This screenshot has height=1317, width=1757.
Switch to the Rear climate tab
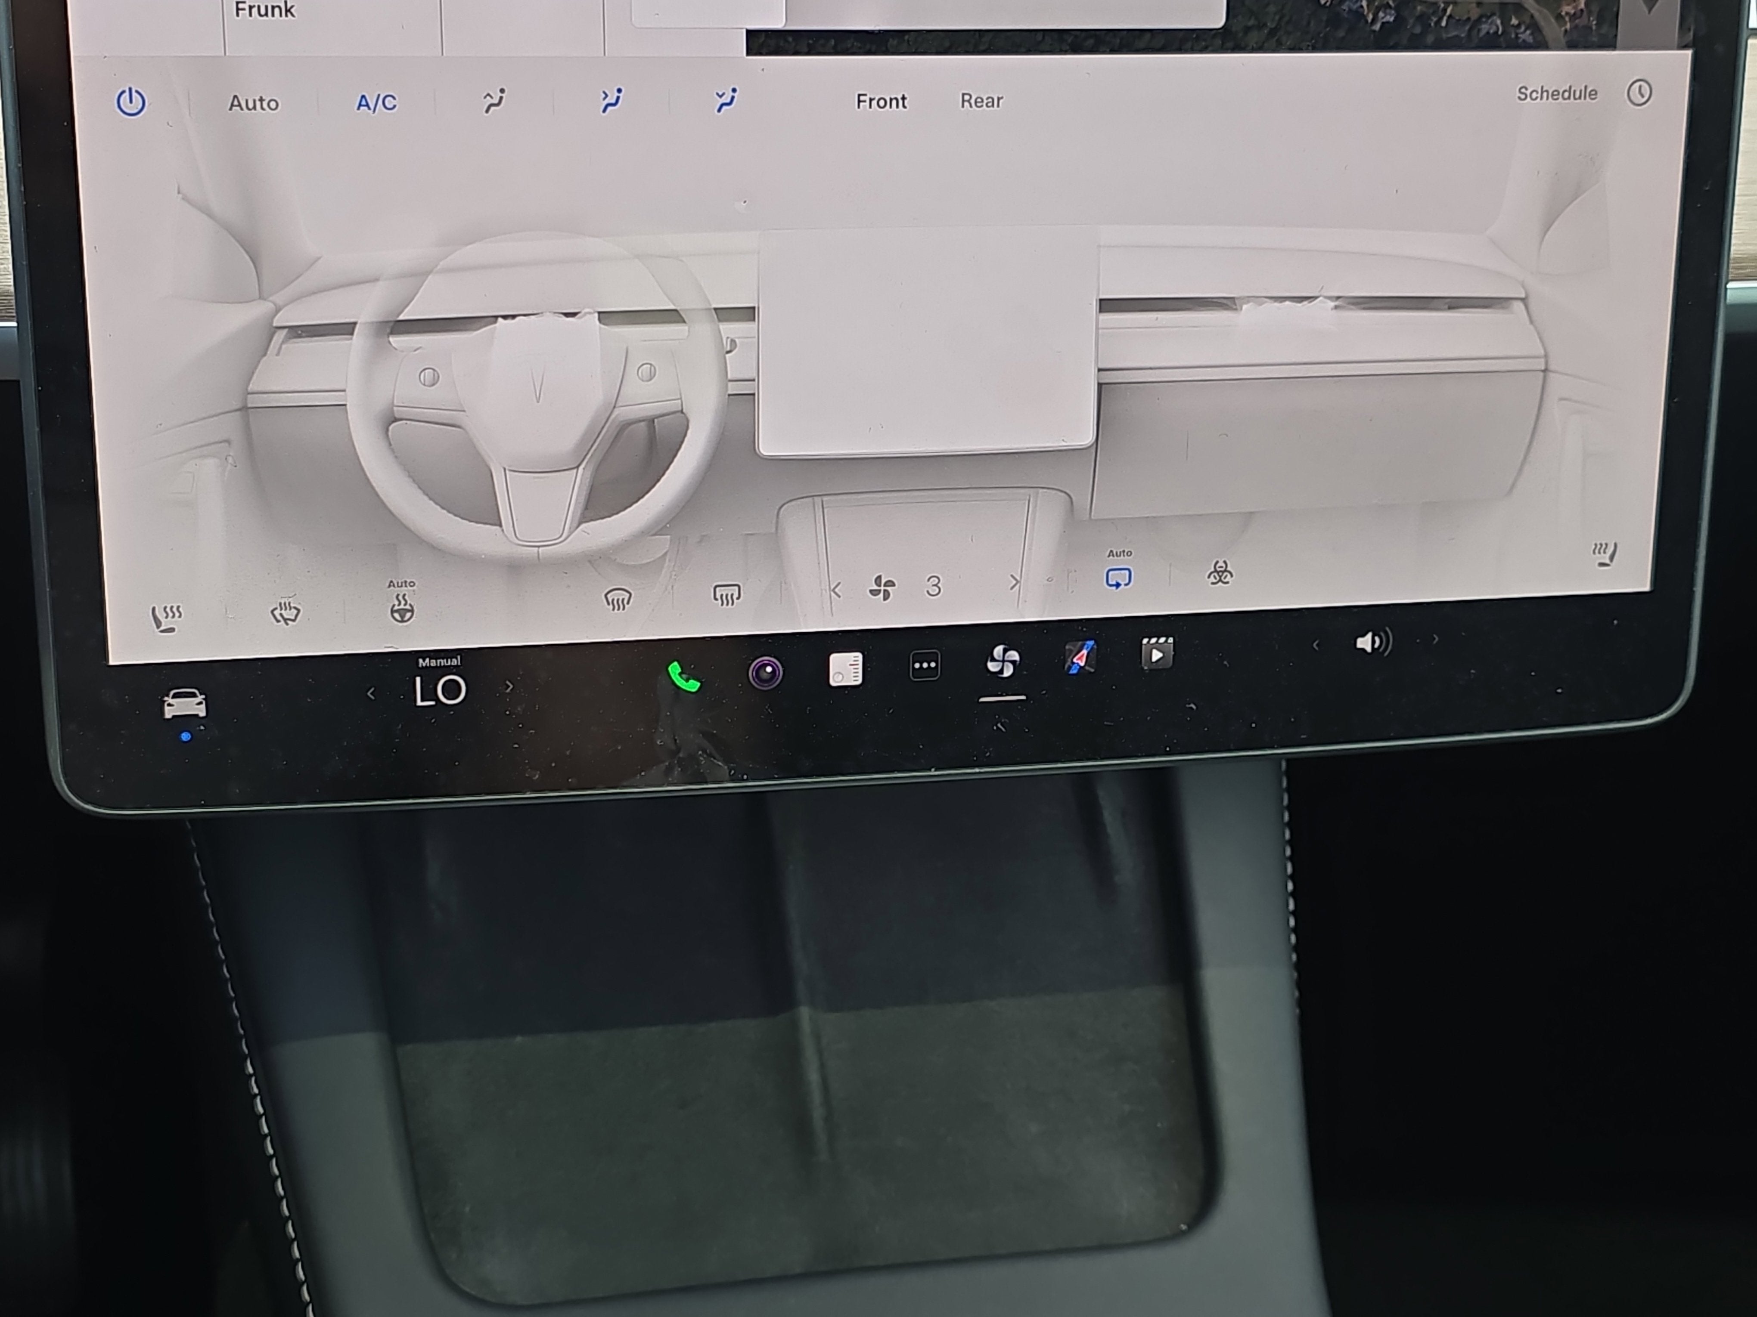[982, 102]
